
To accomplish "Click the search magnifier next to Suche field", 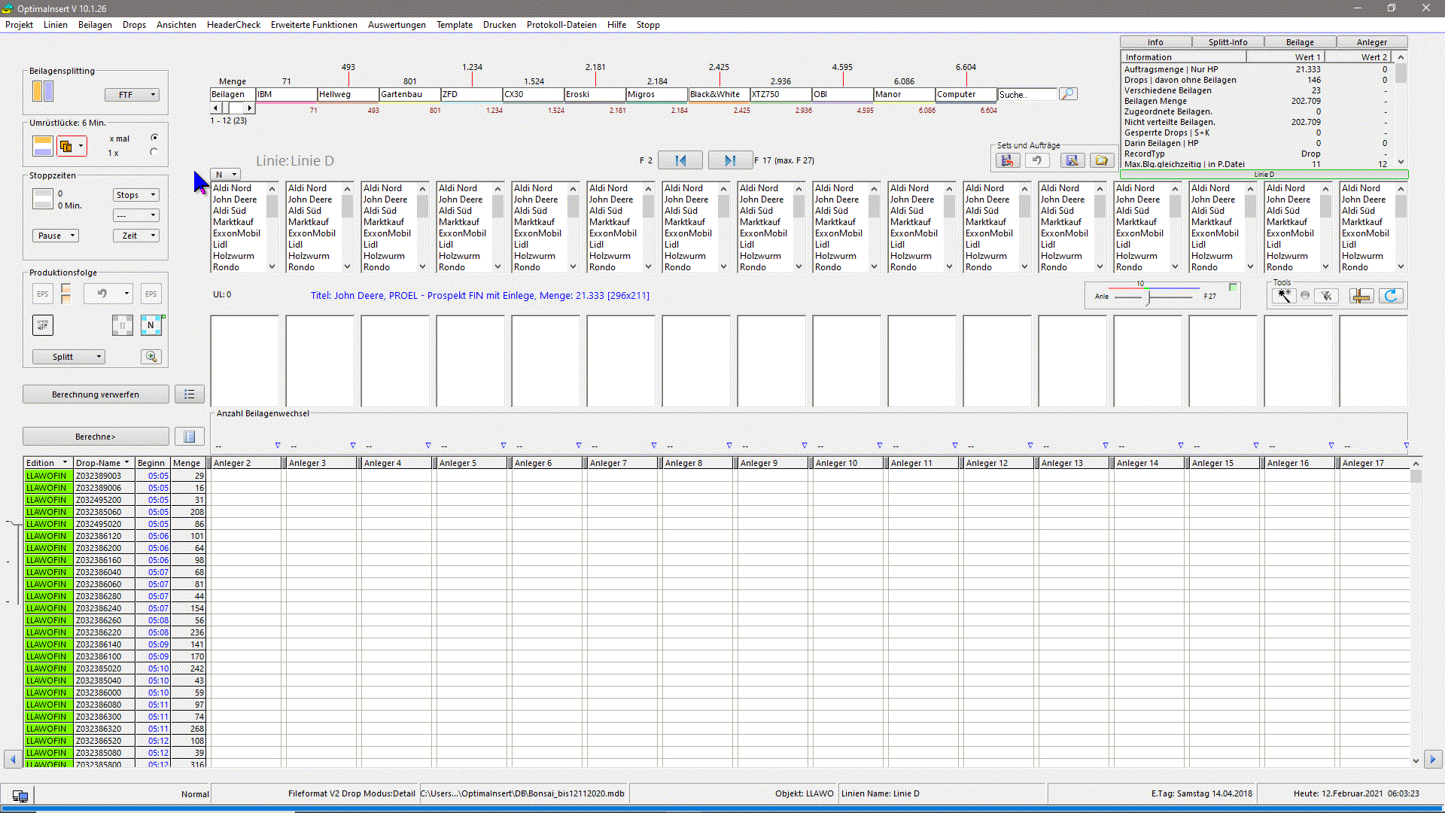I will point(1068,94).
